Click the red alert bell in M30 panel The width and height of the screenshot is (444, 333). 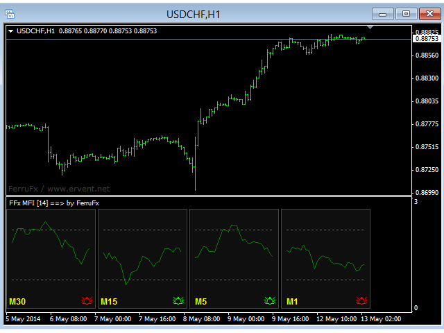[x=87, y=300]
